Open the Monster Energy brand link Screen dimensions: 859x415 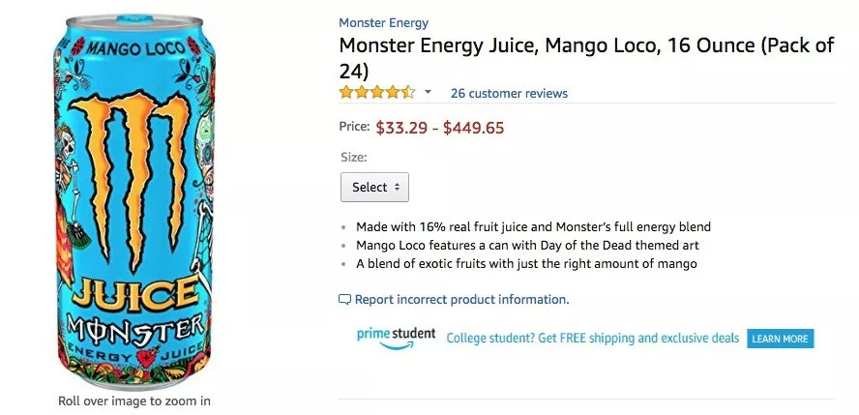[383, 23]
